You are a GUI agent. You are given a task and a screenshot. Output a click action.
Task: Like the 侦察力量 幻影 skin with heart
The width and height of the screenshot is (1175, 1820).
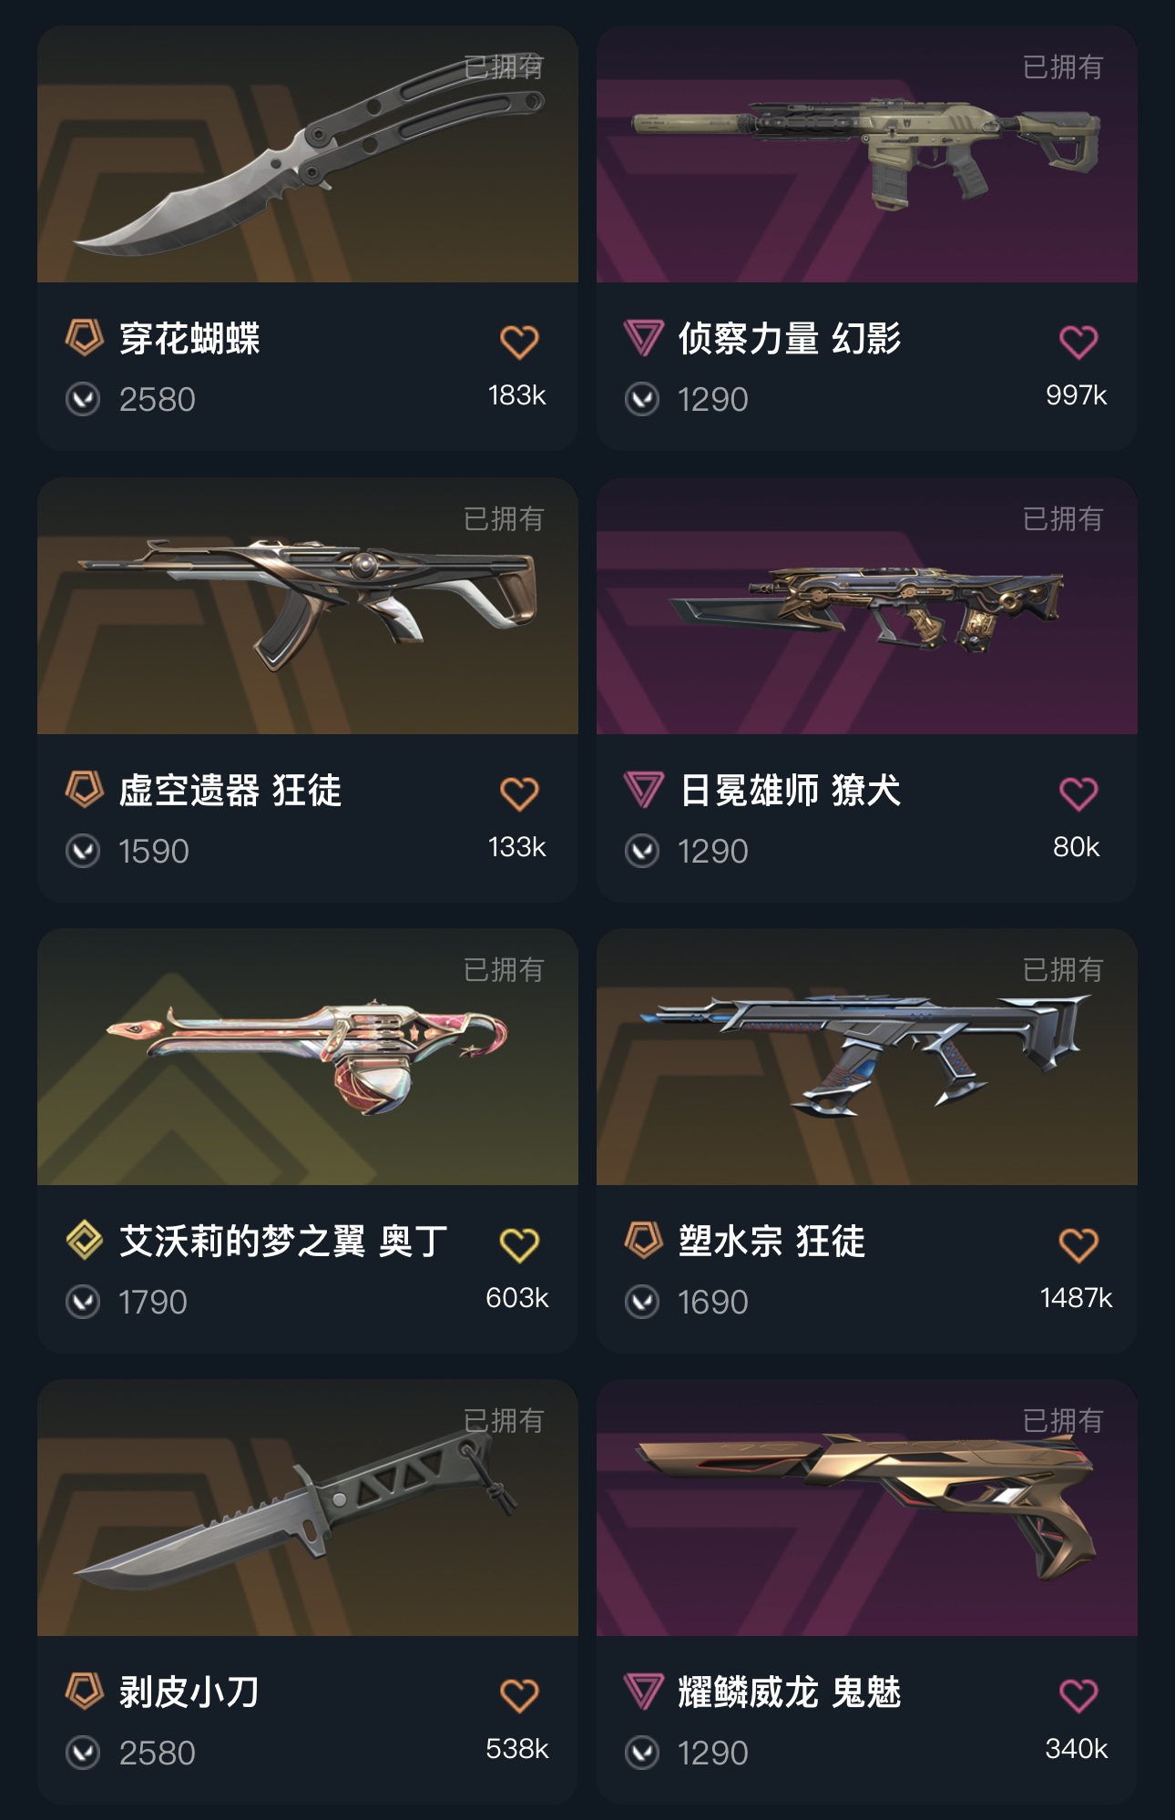(1078, 342)
